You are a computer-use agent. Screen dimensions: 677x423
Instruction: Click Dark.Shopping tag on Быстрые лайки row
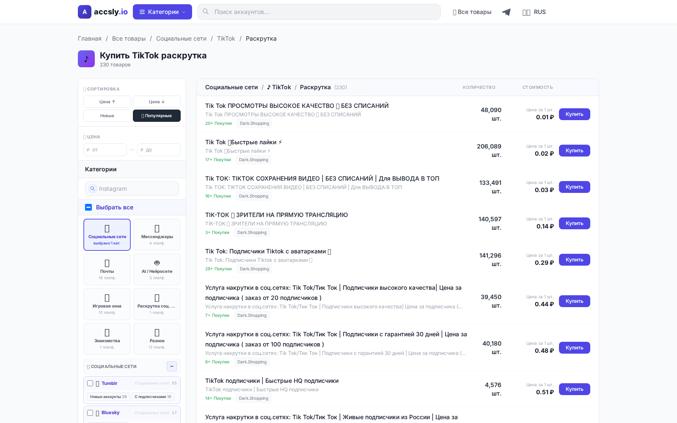253,160
